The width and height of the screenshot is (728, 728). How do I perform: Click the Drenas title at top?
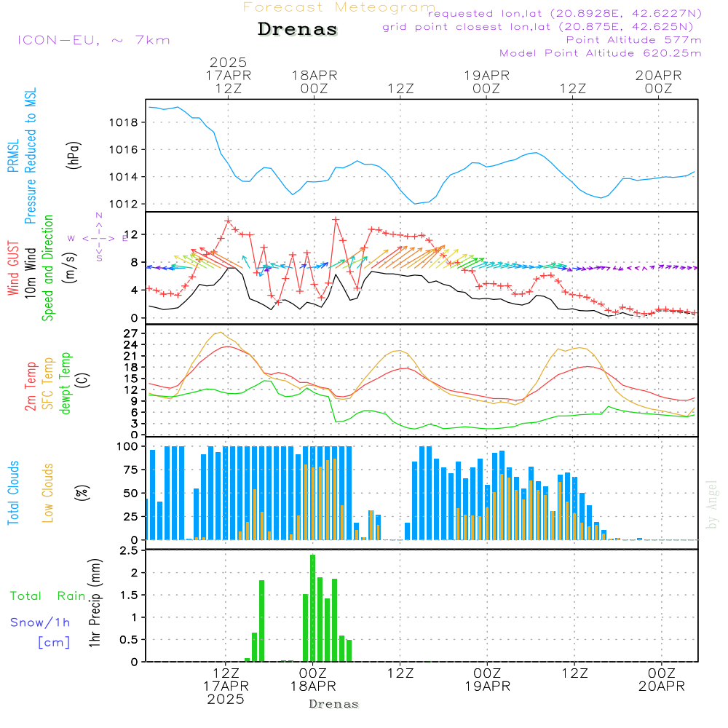click(x=298, y=29)
